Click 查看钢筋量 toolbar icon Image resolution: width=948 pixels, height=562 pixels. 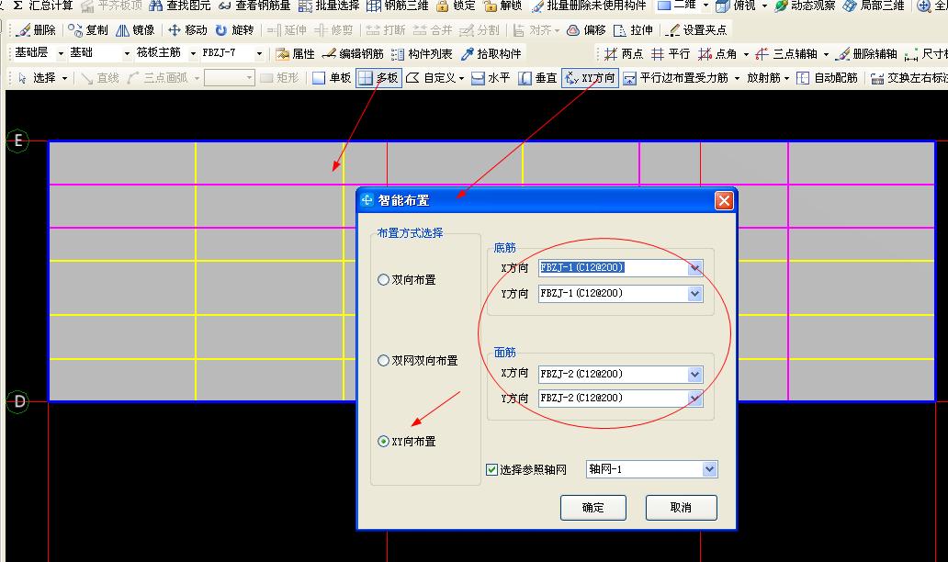(x=254, y=6)
